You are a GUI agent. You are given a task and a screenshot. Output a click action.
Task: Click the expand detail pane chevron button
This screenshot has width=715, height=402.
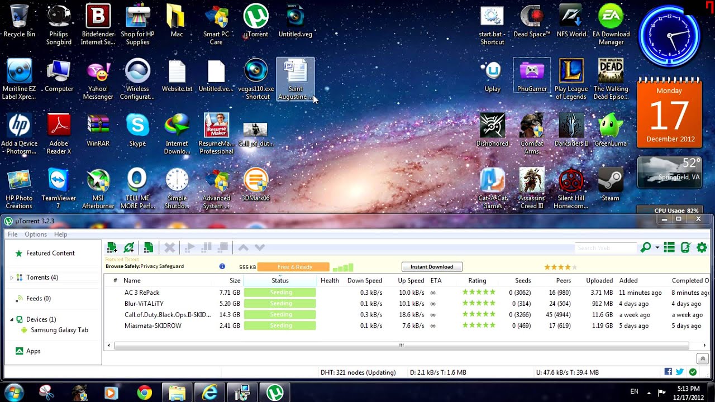pyautogui.click(x=703, y=358)
